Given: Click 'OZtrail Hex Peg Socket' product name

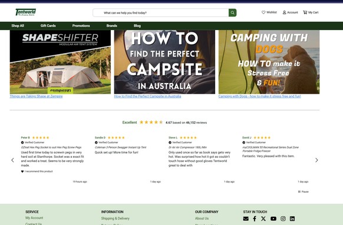Looking at the screenshot, I should 51,147.
